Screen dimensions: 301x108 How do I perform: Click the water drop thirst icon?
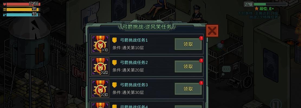pyautogui.click(x=5, y=15)
